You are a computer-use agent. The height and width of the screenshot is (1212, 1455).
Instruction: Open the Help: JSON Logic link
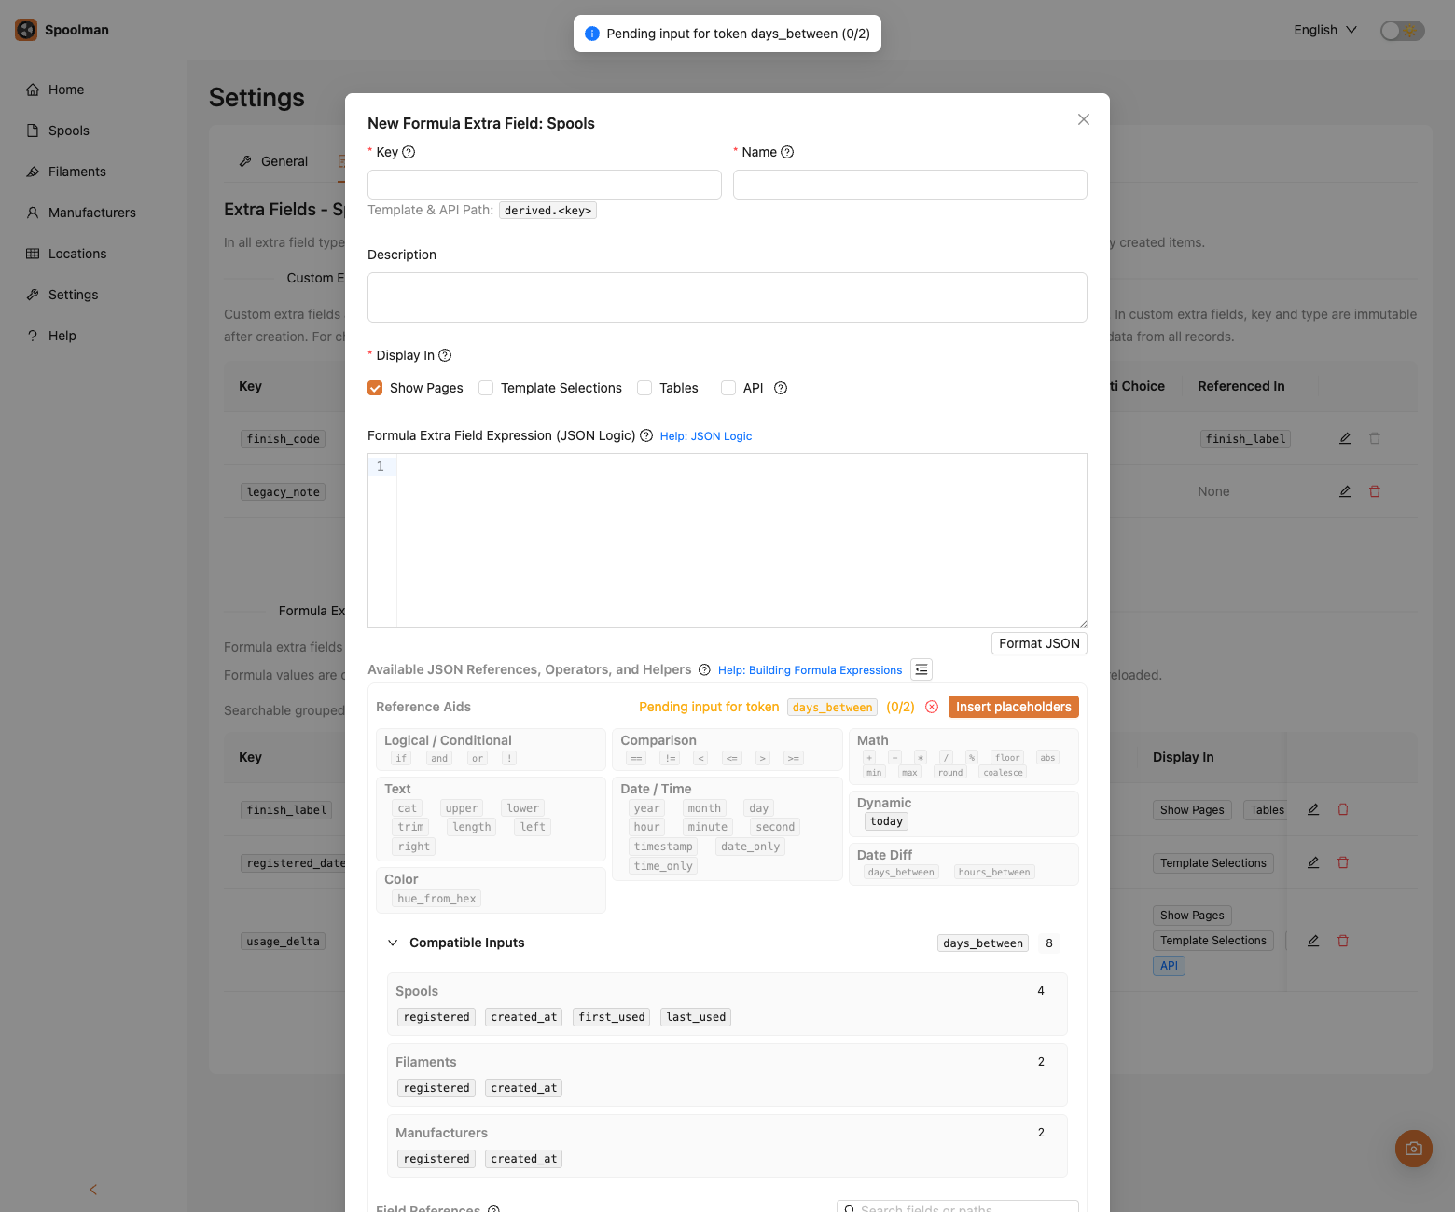coord(706,436)
